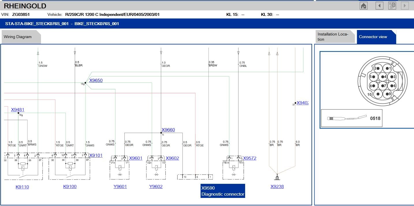The height and width of the screenshot is (206, 414).
Task: Click the X9660 junction link
Action: [168, 130]
